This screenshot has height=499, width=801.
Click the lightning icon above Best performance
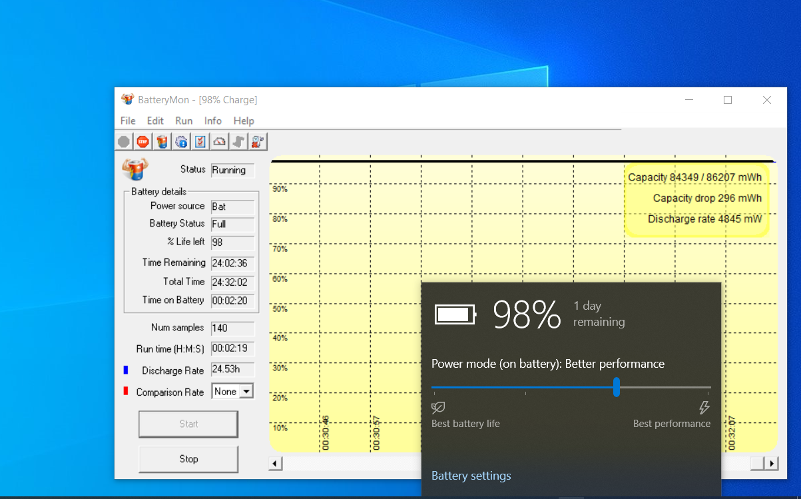[704, 408]
